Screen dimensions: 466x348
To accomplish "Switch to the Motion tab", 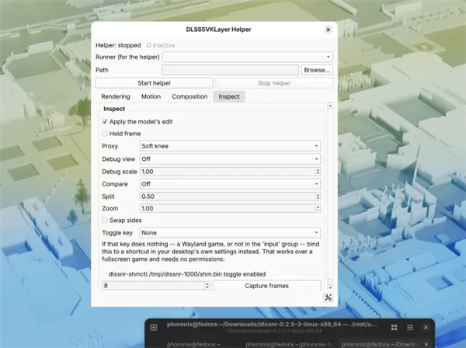I will 151,96.
